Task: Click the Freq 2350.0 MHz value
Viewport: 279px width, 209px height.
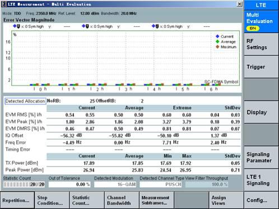Action: (x=46, y=13)
